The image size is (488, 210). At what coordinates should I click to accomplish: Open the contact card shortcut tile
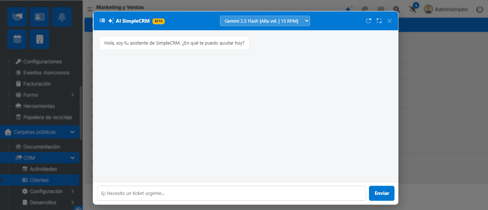40,17
